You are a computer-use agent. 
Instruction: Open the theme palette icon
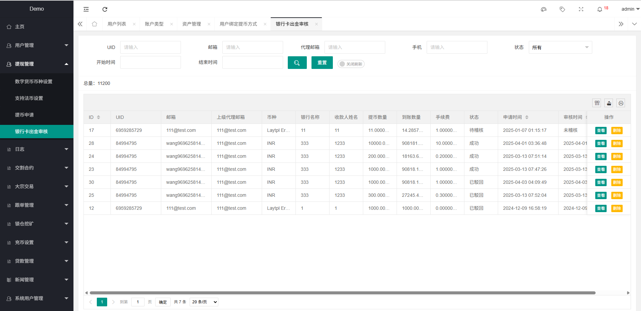click(544, 9)
